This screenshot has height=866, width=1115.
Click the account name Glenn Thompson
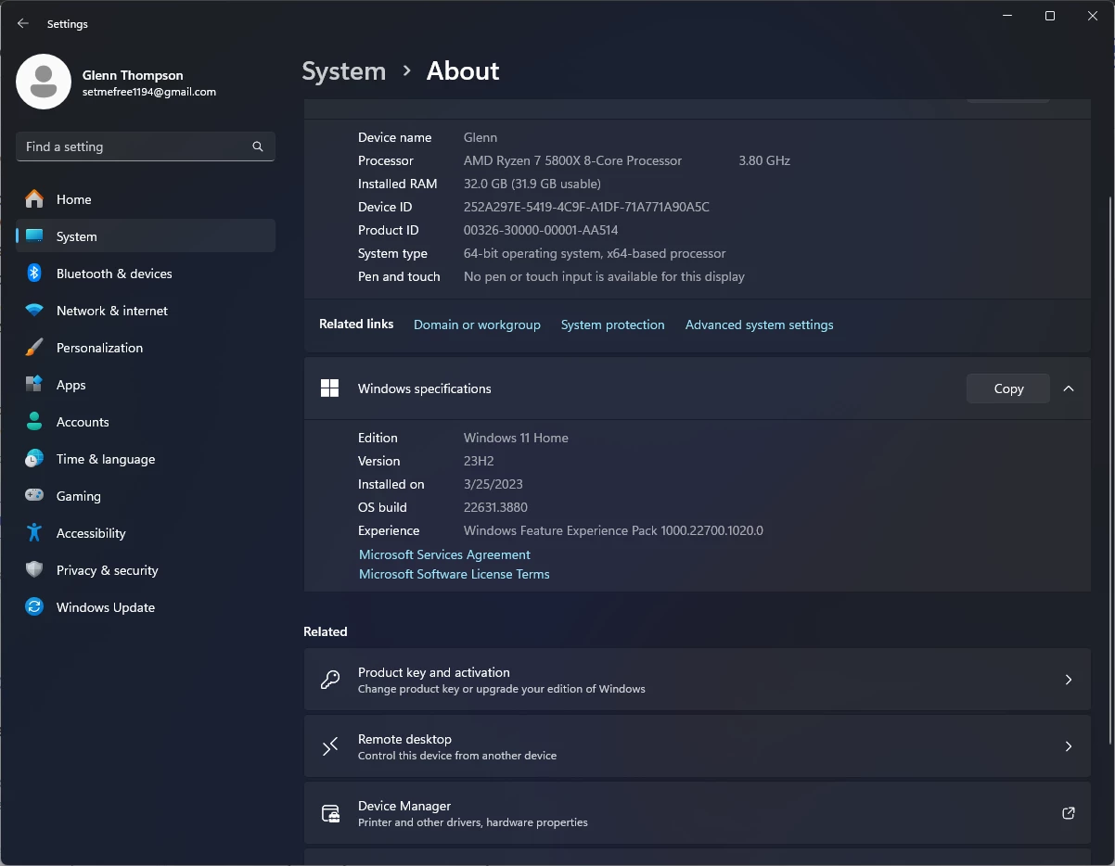133,75
